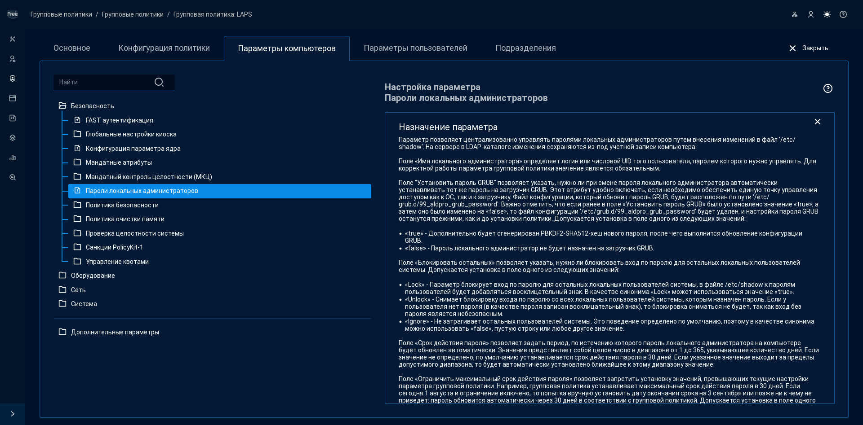Click the Закрыть button
Image resolution: width=863 pixels, height=425 pixels.
[x=809, y=48]
